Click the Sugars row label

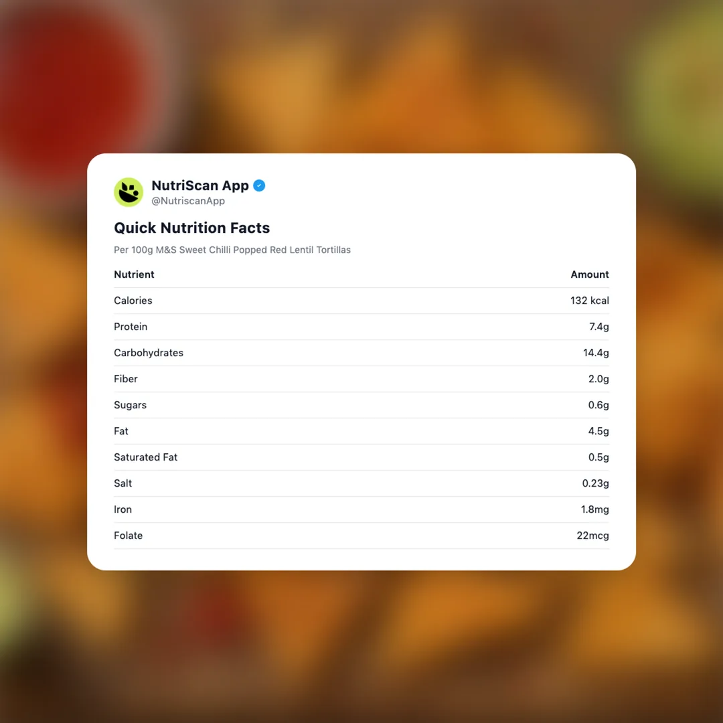pos(130,405)
